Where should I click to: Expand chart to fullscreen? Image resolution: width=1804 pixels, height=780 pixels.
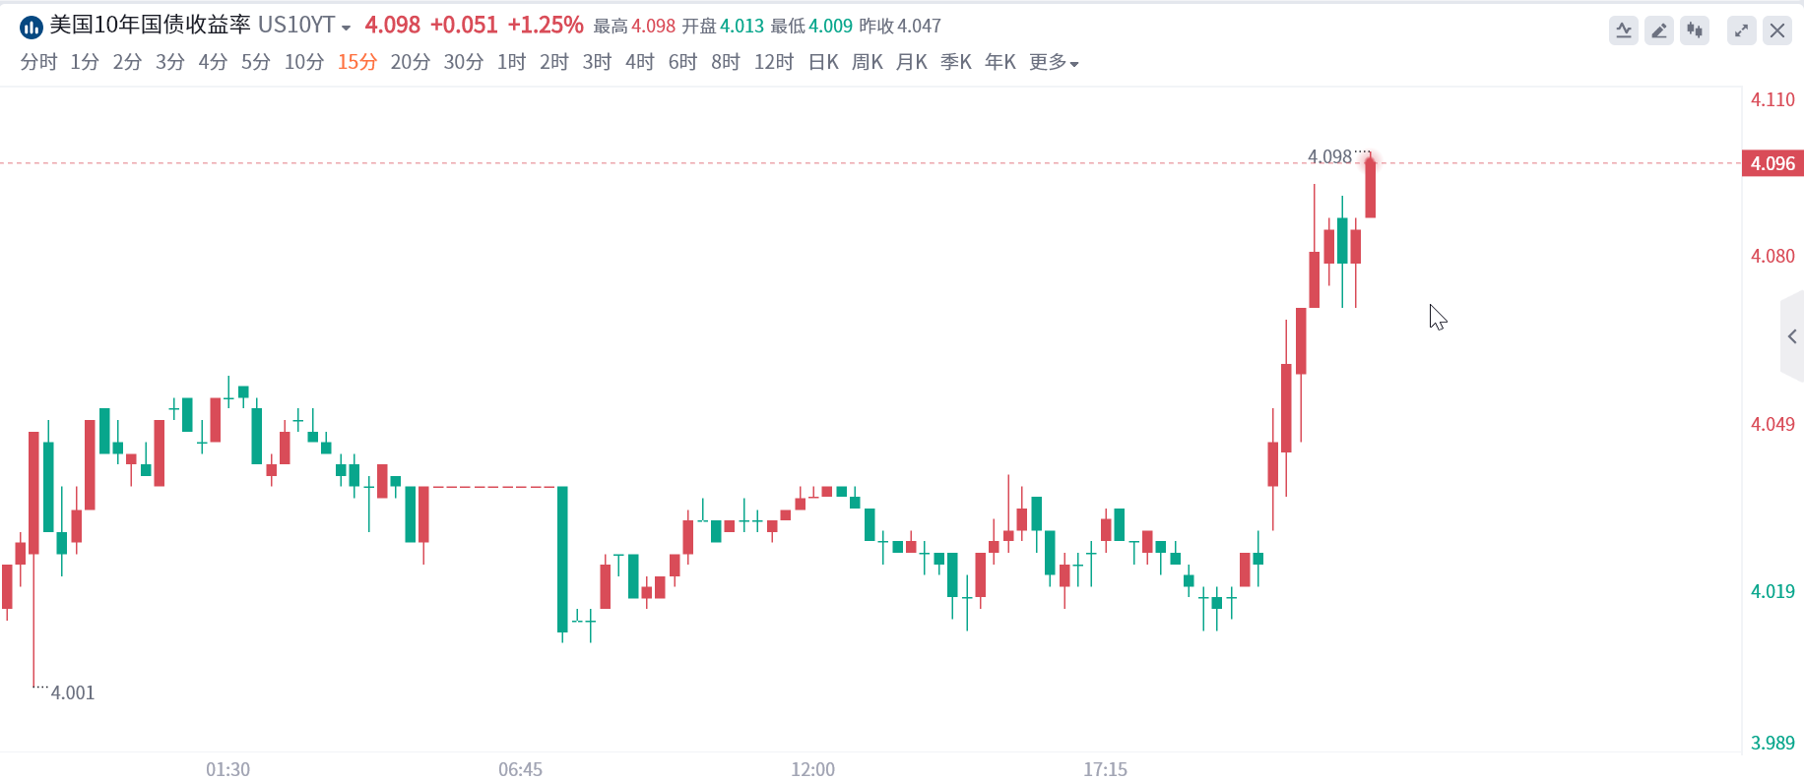pyautogui.click(x=1742, y=30)
